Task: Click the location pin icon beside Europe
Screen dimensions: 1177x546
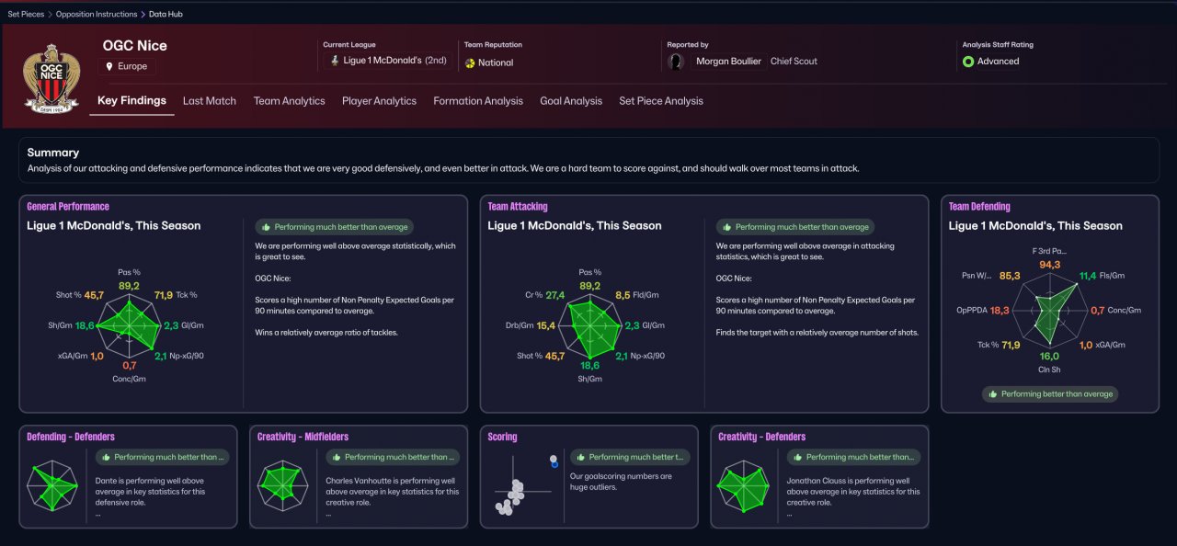Action: (x=109, y=67)
